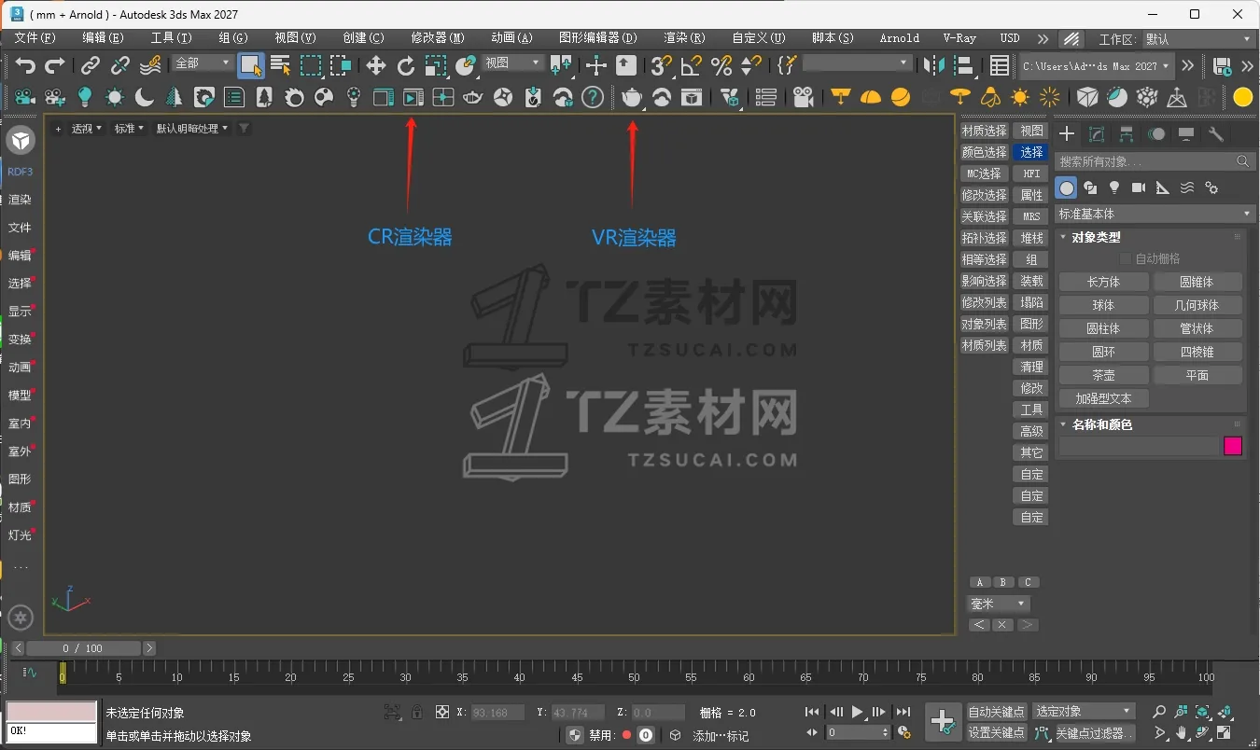Open the 毫米 units dropdown
Viewport: 1260px width, 750px height.
coord(998,604)
